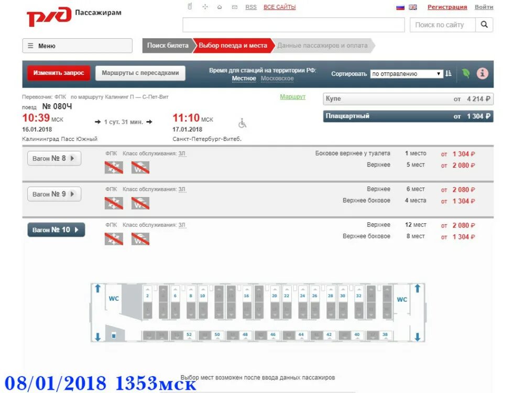Click the search magnifier icon
This screenshot has height=393, width=524.
484,24
